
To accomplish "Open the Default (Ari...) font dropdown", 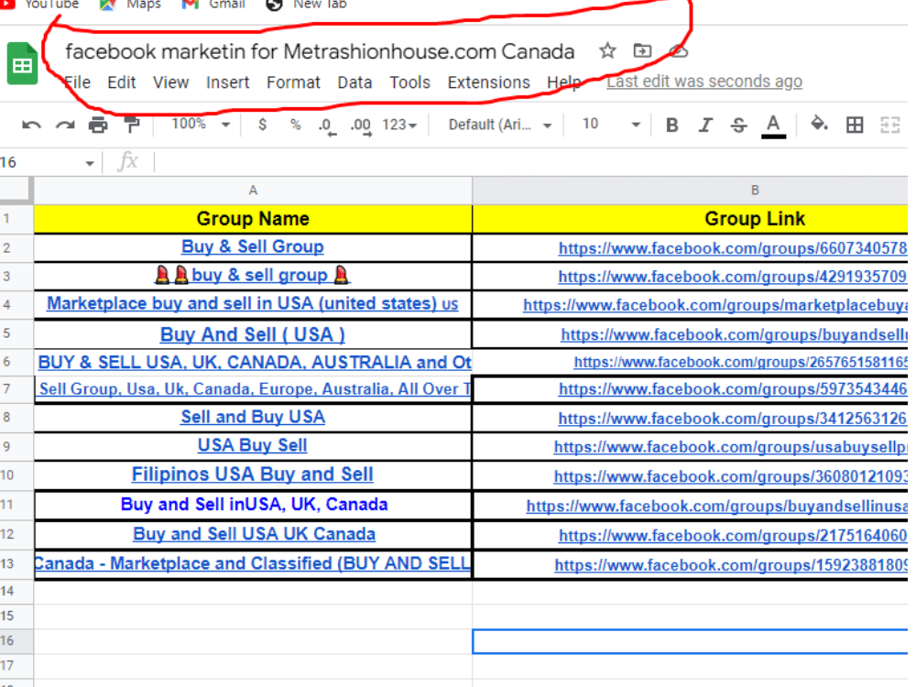I will coord(500,125).
